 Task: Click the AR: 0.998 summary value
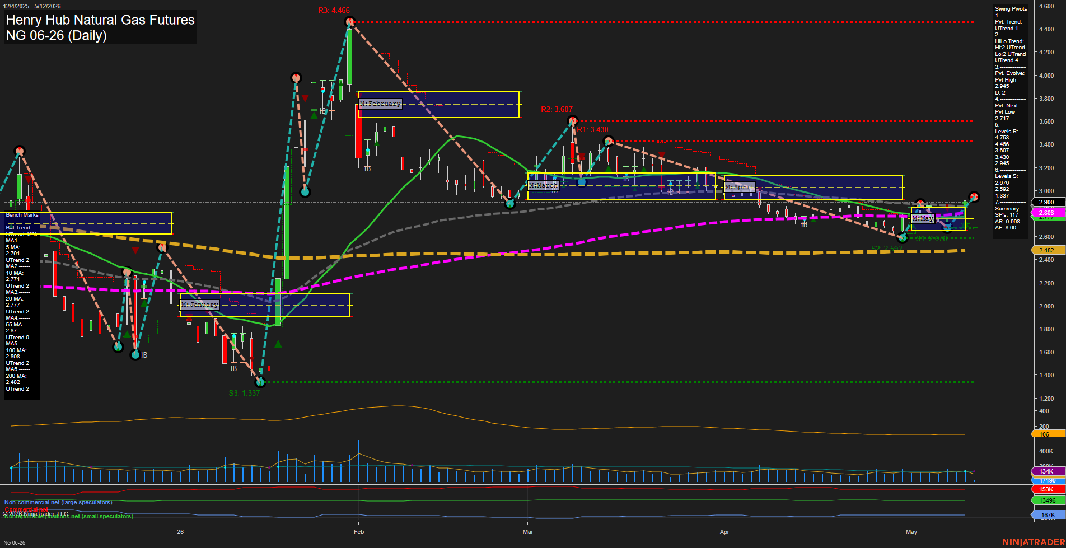tap(1007, 222)
